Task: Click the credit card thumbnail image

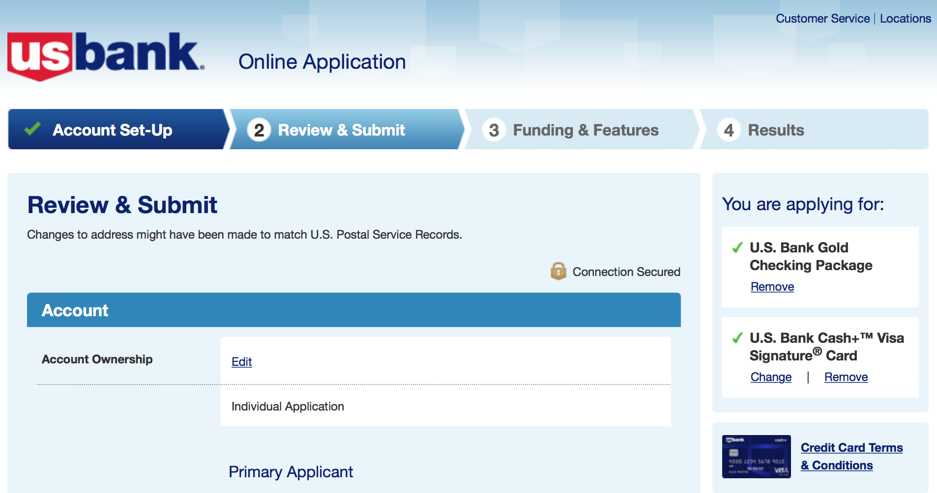Action: point(756,457)
